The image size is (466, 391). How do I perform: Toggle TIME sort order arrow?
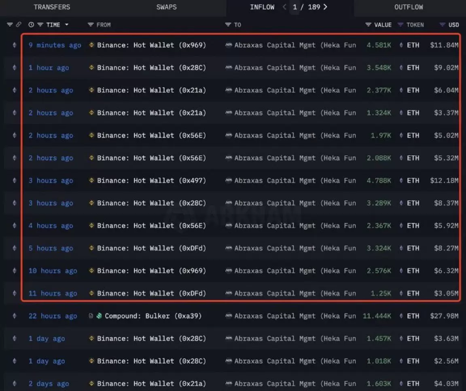coord(67,25)
